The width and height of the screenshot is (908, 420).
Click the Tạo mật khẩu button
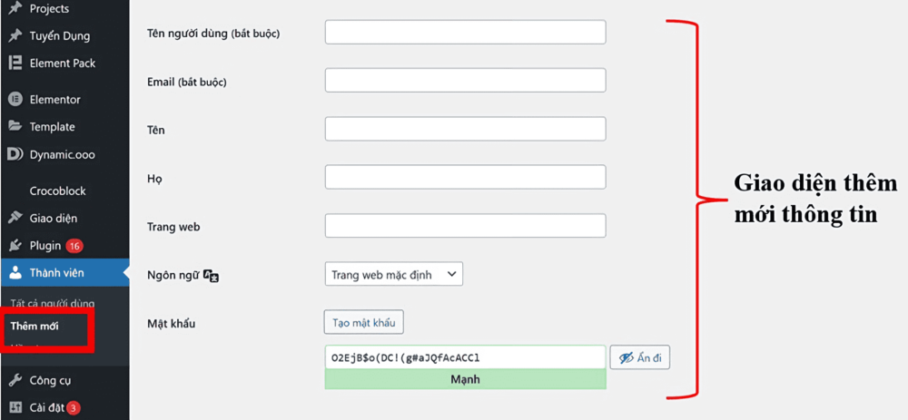364,323
